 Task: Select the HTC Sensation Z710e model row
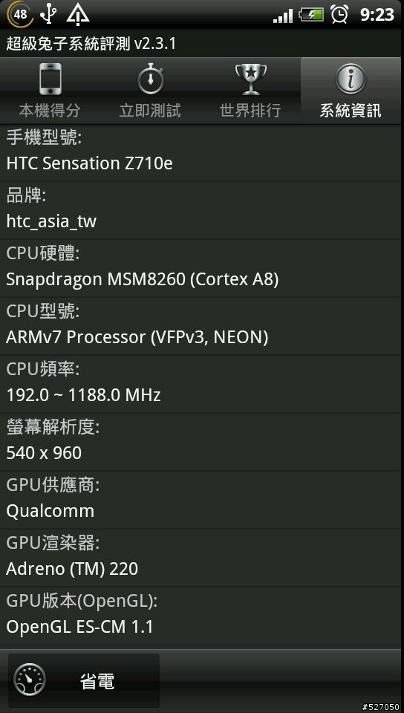(x=202, y=153)
